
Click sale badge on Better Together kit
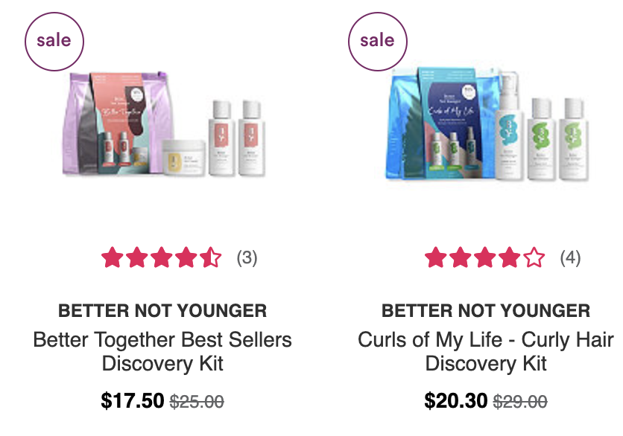click(54, 42)
